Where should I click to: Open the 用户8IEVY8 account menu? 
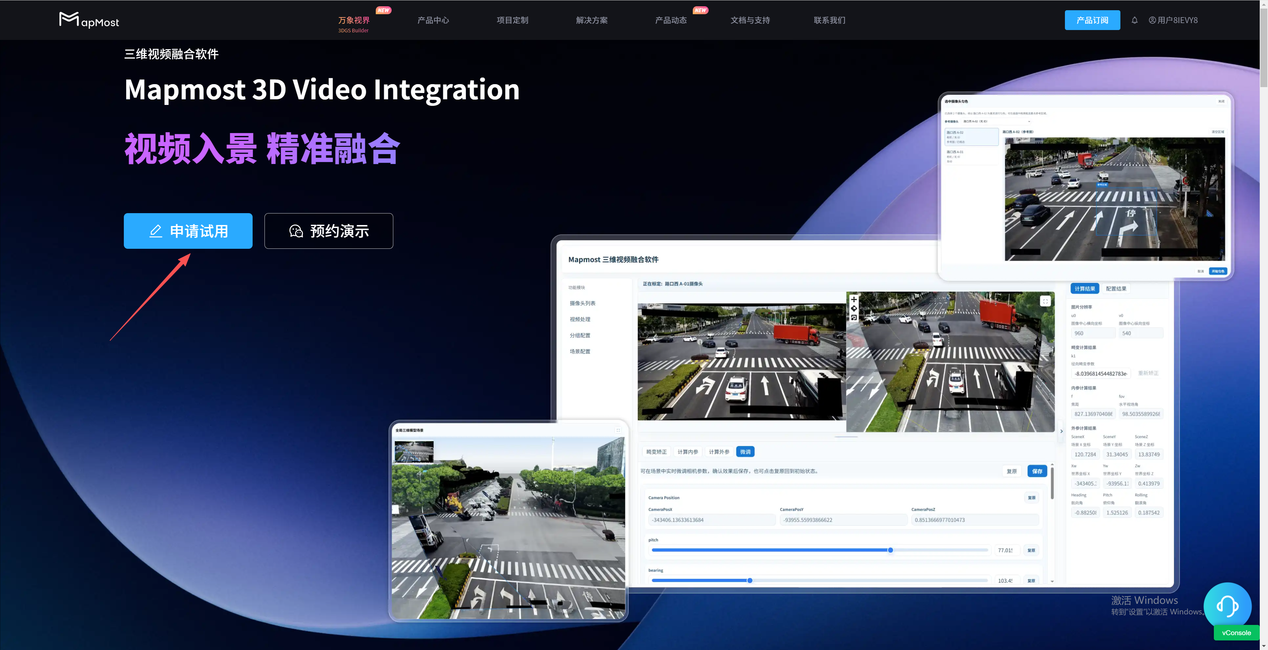tap(1173, 20)
